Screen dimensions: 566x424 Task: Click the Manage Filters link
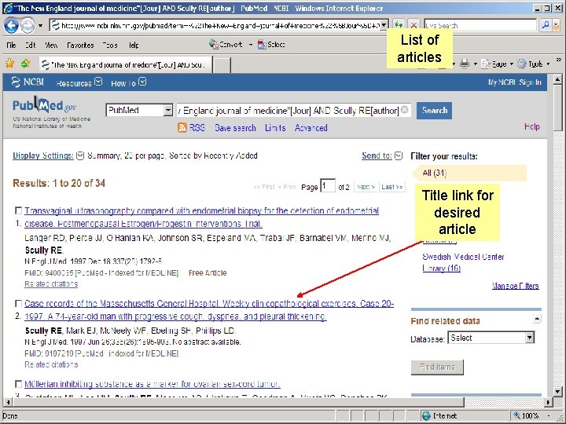pos(516,286)
